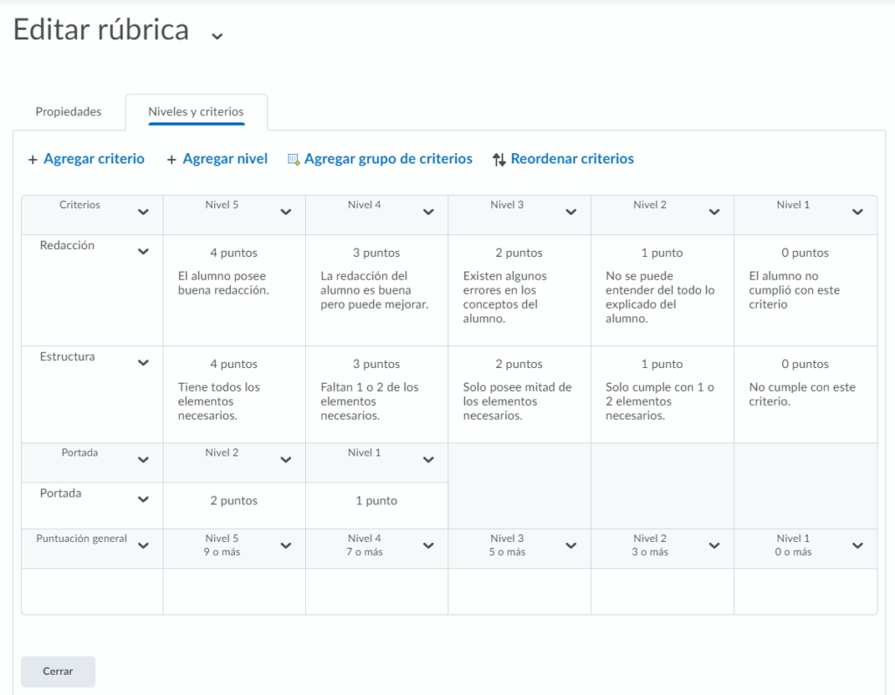Open the chevron next to Editar rúbrica title
Viewport: 895px width, 695px height.
tap(217, 36)
